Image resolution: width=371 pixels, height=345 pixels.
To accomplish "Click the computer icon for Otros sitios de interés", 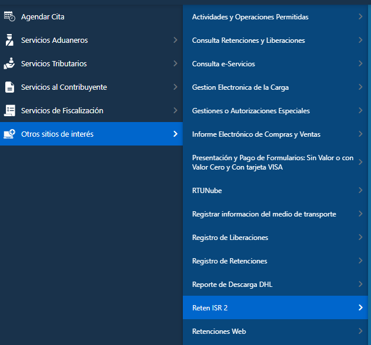I will point(9,134).
